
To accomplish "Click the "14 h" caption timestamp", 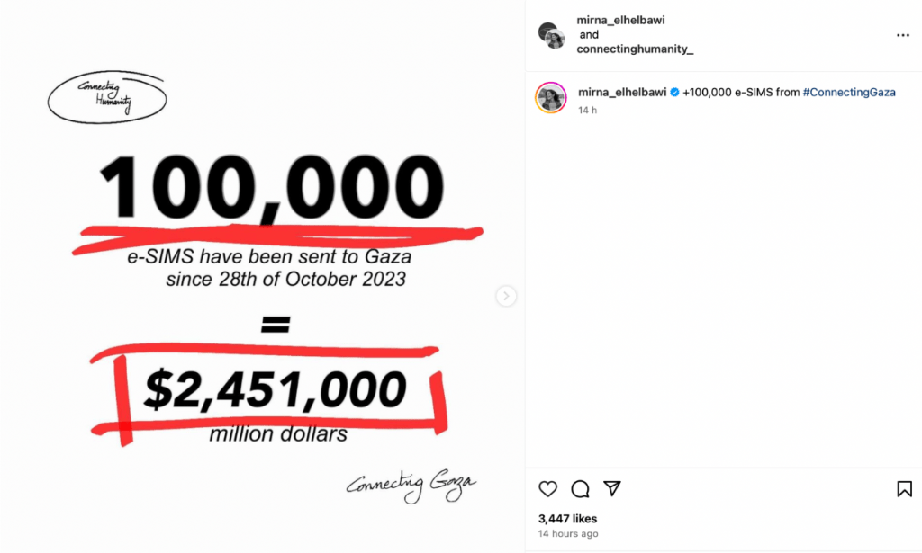I will [587, 110].
